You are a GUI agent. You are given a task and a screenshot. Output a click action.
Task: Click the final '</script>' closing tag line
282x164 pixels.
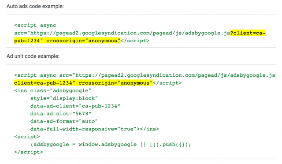[29, 152]
